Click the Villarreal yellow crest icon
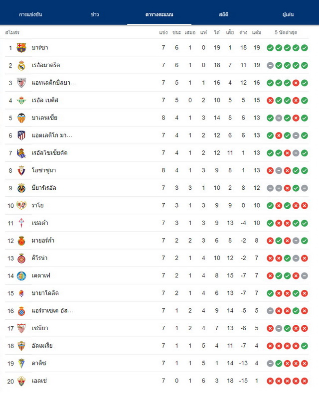Screen dimensions: 319x393 21,188
